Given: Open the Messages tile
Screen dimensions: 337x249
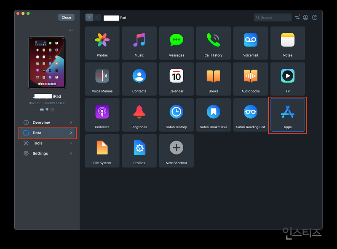Looking at the screenshot, I should 177,43.
